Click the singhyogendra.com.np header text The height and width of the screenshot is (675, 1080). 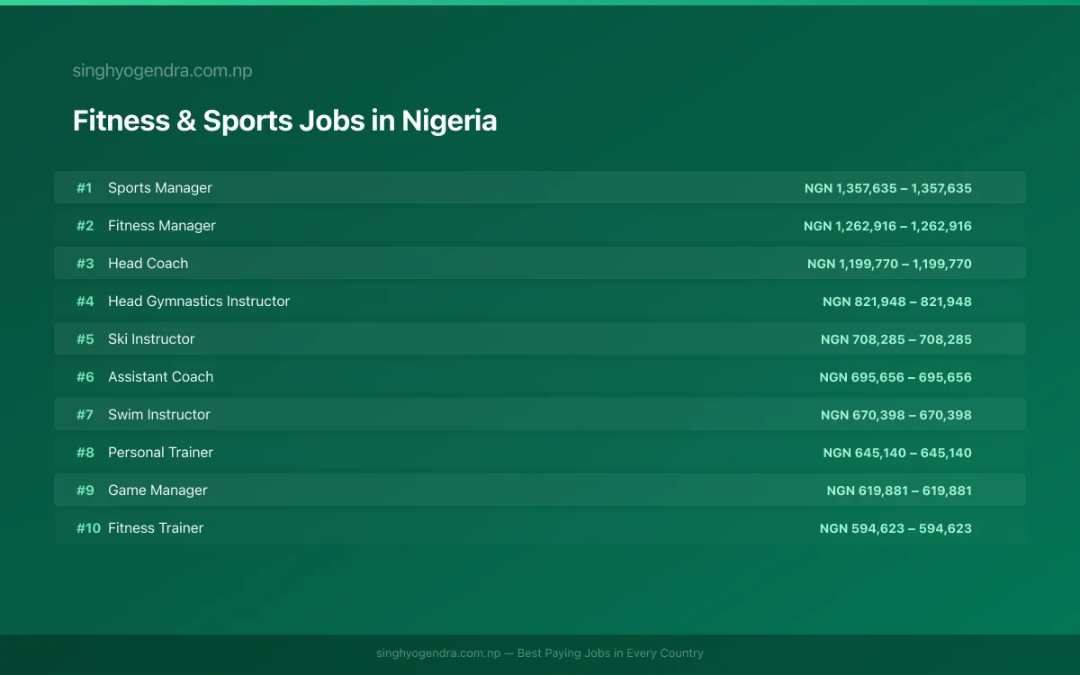(162, 71)
